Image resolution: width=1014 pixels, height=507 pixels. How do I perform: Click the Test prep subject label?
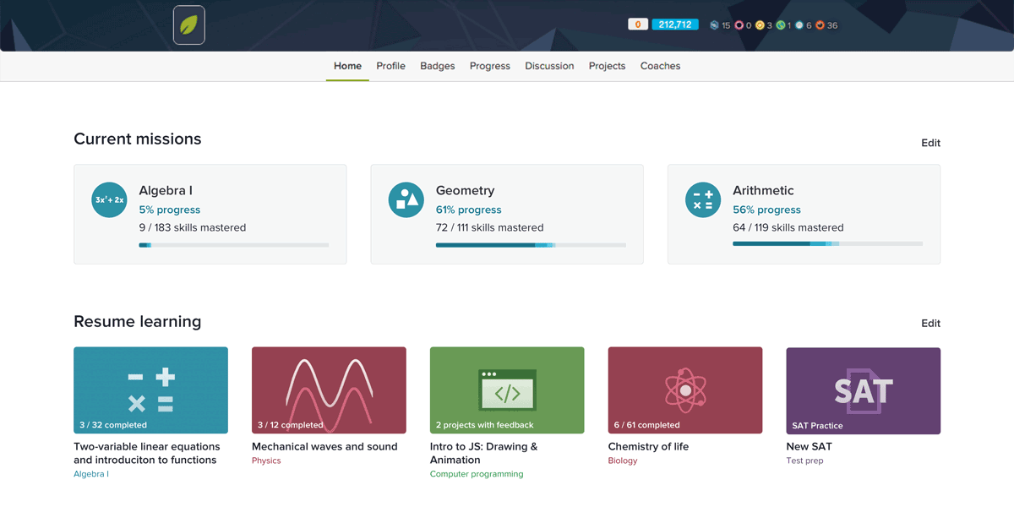pos(804,461)
